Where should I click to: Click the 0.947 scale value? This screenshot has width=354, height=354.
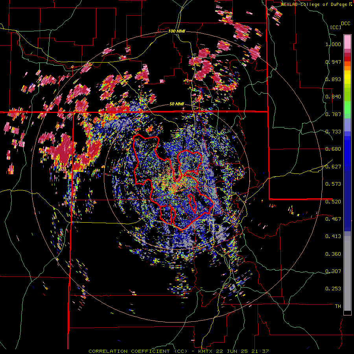[333, 62]
